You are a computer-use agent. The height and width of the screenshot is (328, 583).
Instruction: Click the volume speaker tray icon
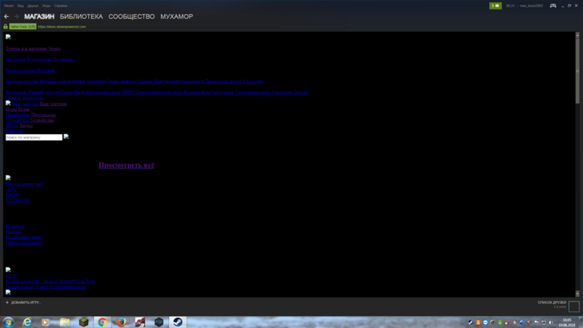551,322
